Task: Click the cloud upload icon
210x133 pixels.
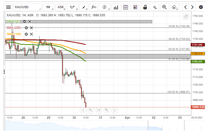Action: 174,7
